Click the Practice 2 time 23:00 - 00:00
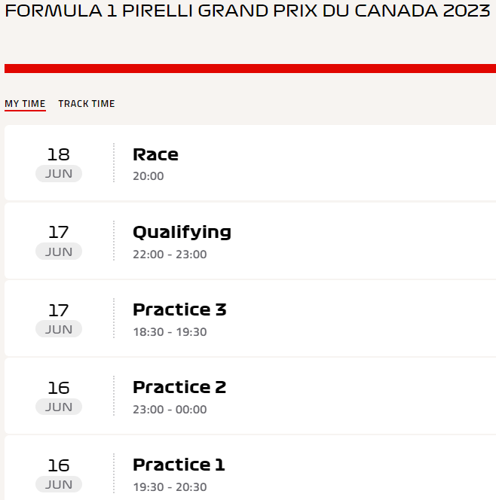This screenshot has width=496, height=500. [x=170, y=410]
